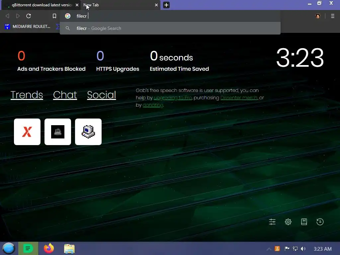The image size is (340, 255).
Task: Choose the filecr Google Search suggestion
Action: pos(170,28)
